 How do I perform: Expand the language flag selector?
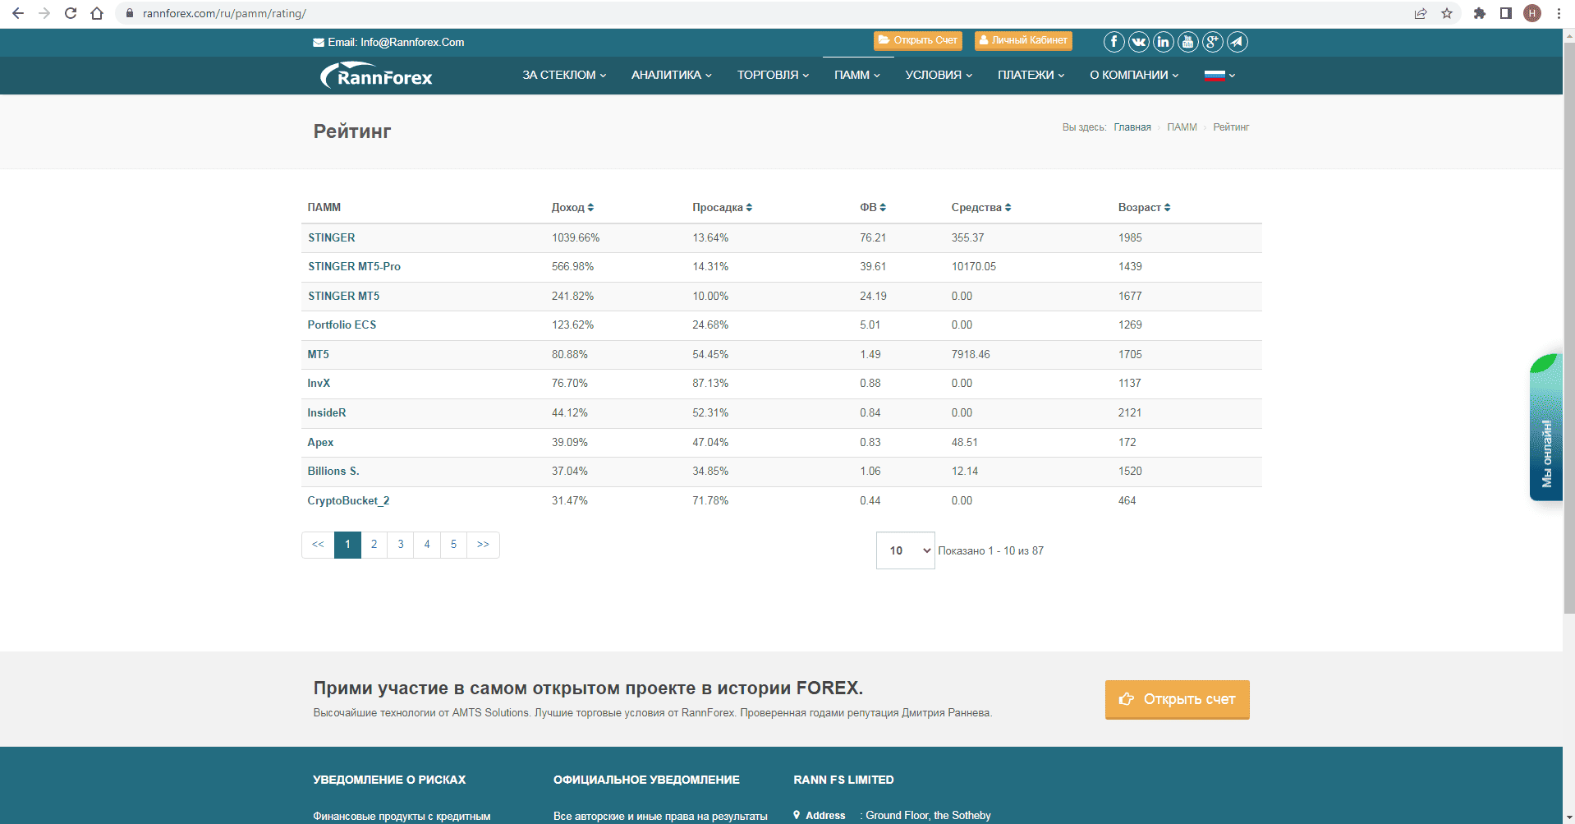pyautogui.click(x=1219, y=75)
